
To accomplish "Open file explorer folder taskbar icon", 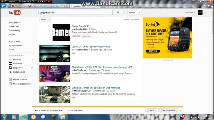I will (63, 117).
